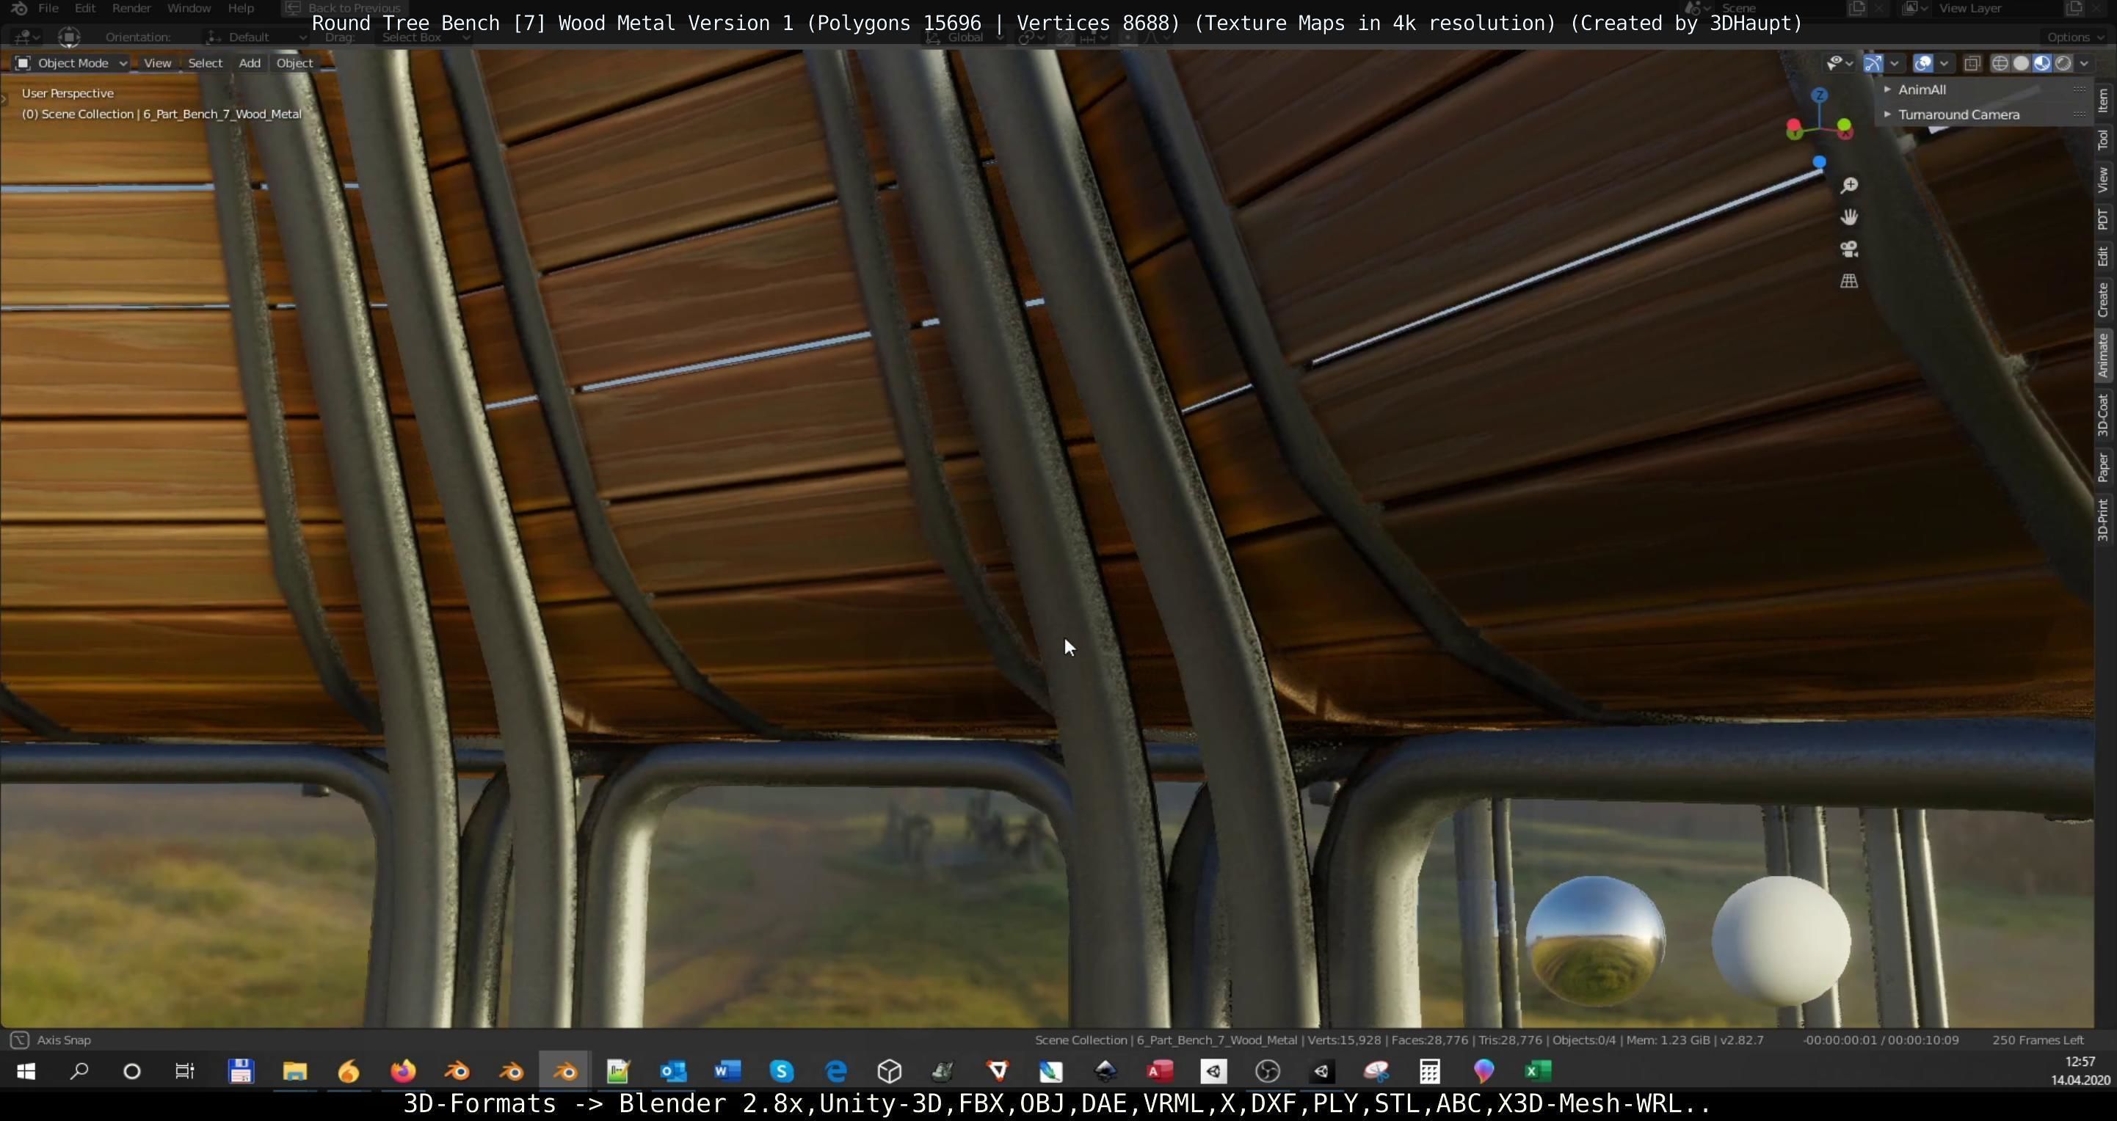Viewport: 2117px width, 1121px height.
Task: Expand the AnimAll panel
Action: point(1922,90)
